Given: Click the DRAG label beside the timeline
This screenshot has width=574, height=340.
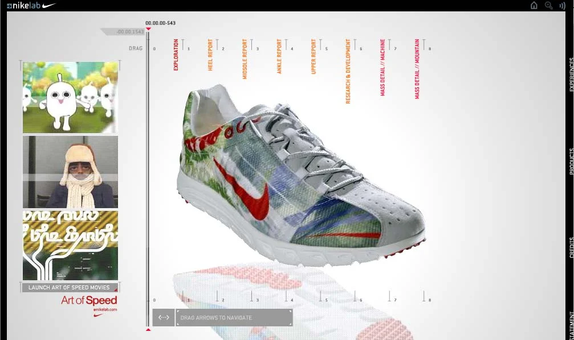Looking at the screenshot, I should pyautogui.click(x=136, y=48).
